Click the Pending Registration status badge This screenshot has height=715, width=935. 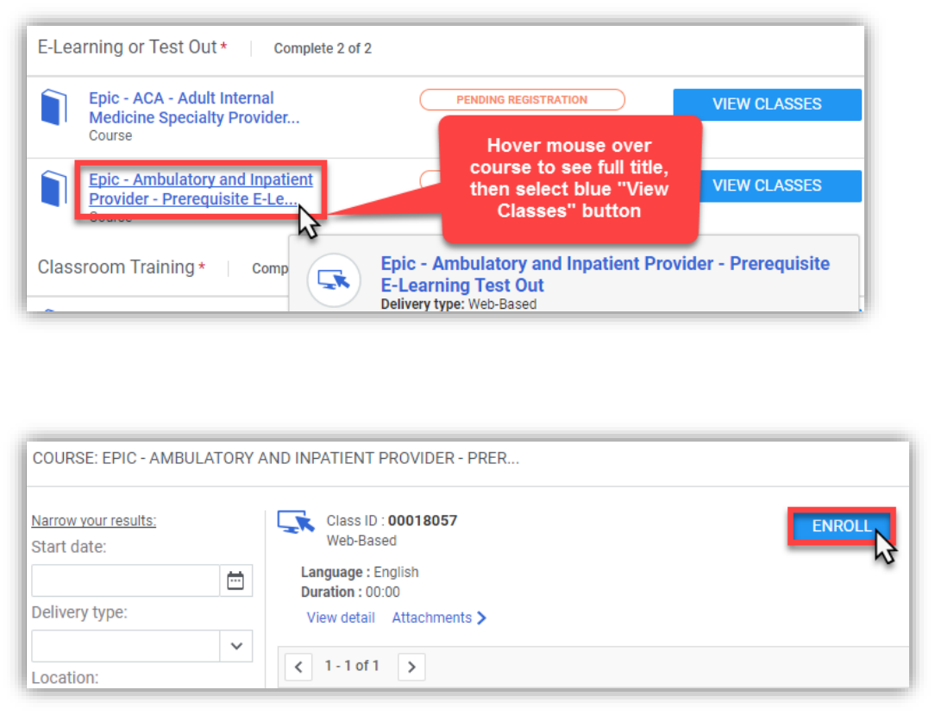522,99
